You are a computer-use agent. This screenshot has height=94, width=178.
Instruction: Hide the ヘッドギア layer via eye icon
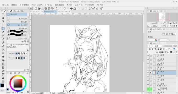(148, 60)
